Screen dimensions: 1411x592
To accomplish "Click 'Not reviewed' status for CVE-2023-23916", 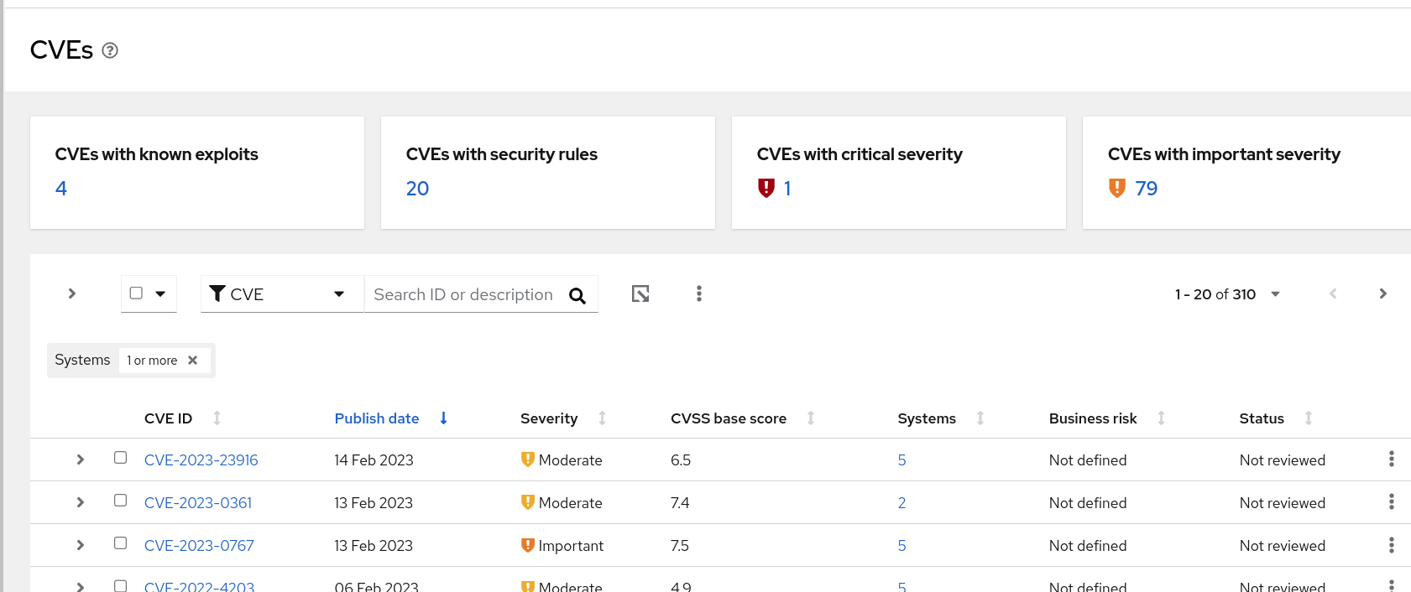I will tap(1283, 460).
